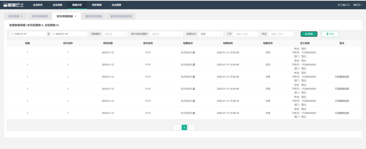Open the 财务管理 menu

pos(97,5)
